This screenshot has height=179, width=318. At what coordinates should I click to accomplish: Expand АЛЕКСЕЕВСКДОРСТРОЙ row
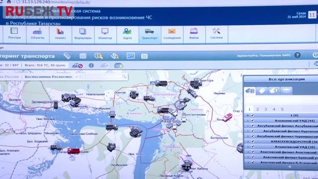(248, 141)
